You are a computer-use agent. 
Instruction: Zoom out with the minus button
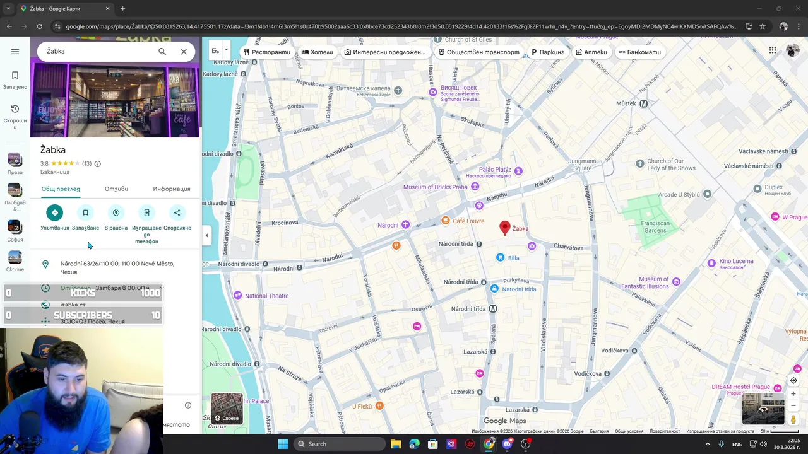(793, 405)
